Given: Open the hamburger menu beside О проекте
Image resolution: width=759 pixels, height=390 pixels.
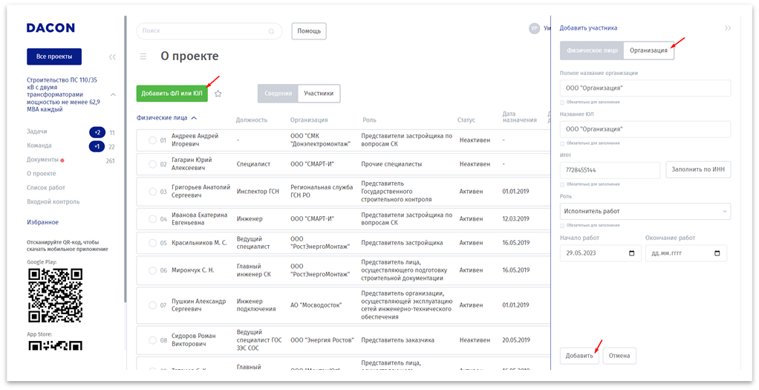Looking at the screenshot, I should 143,56.
